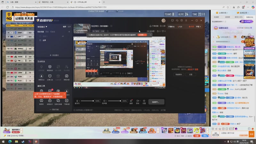Open Steam from taskbar
256x144 pixels.
(x=23, y=141)
